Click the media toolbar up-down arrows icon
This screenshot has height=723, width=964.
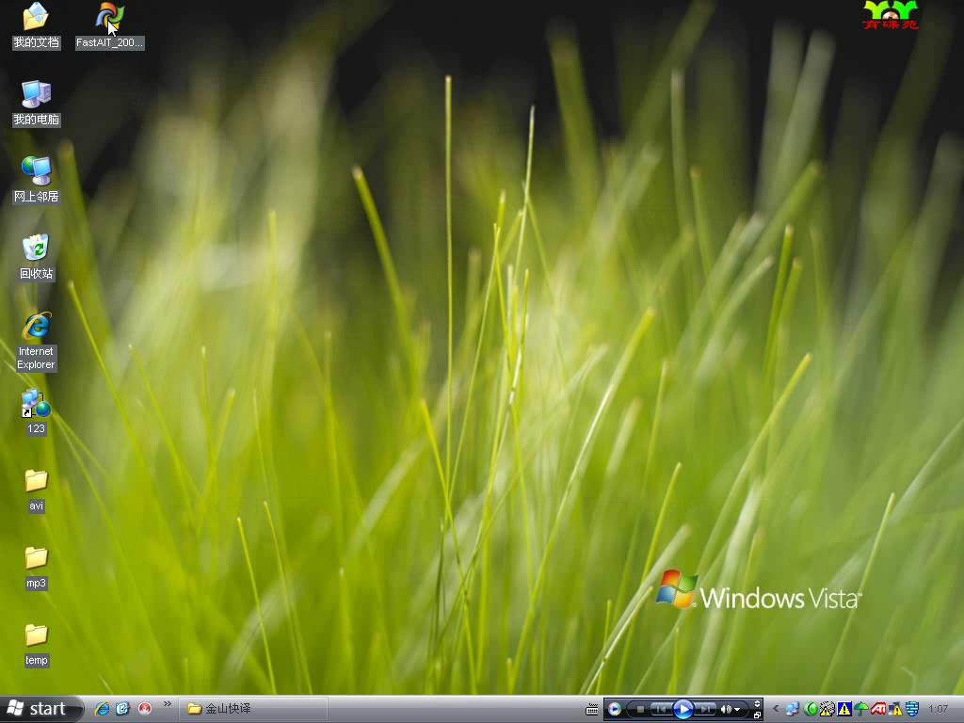pos(758,704)
